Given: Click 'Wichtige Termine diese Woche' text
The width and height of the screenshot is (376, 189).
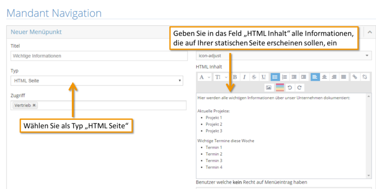Looking at the screenshot, I should 226,141.
